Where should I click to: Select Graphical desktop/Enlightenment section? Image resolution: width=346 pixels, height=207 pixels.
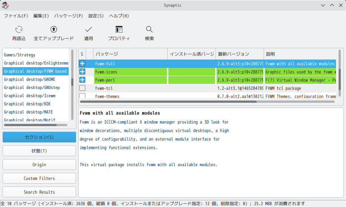[36, 63]
